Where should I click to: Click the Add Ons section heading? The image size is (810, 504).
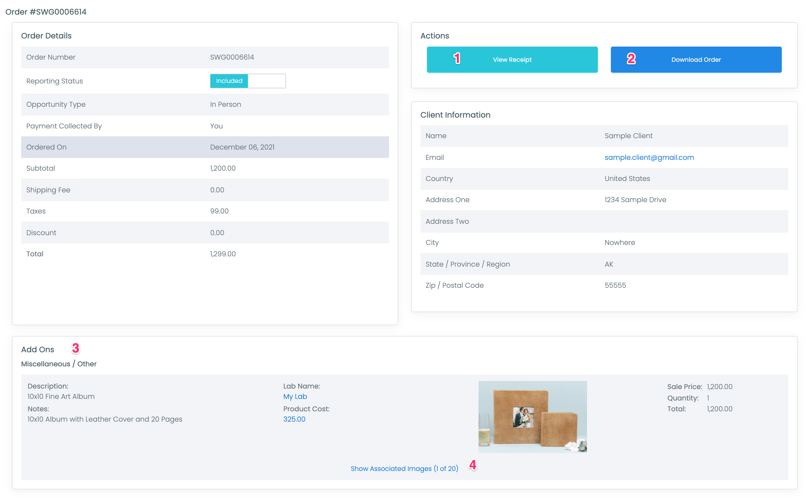click(x=37, y=349)
